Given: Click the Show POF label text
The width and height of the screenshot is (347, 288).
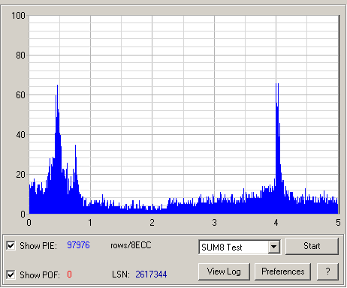Looking at the screenshot, I should coord(40,274).
